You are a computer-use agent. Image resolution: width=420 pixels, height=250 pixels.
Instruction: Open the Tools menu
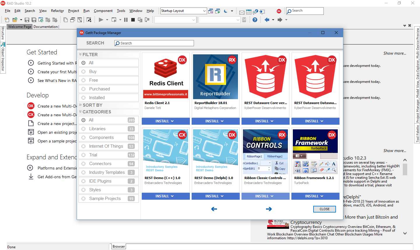[121, 11]
